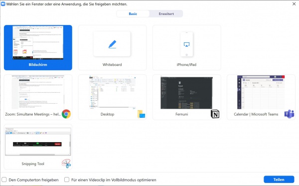Click the Chrome icon on Zoom tile
Screen dimensions: 299x186
(x=66, y=114)
